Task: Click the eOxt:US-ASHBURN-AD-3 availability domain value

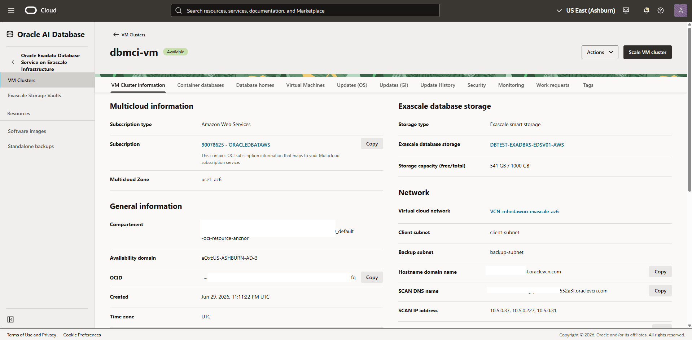Action: click(x=229, y=258)
